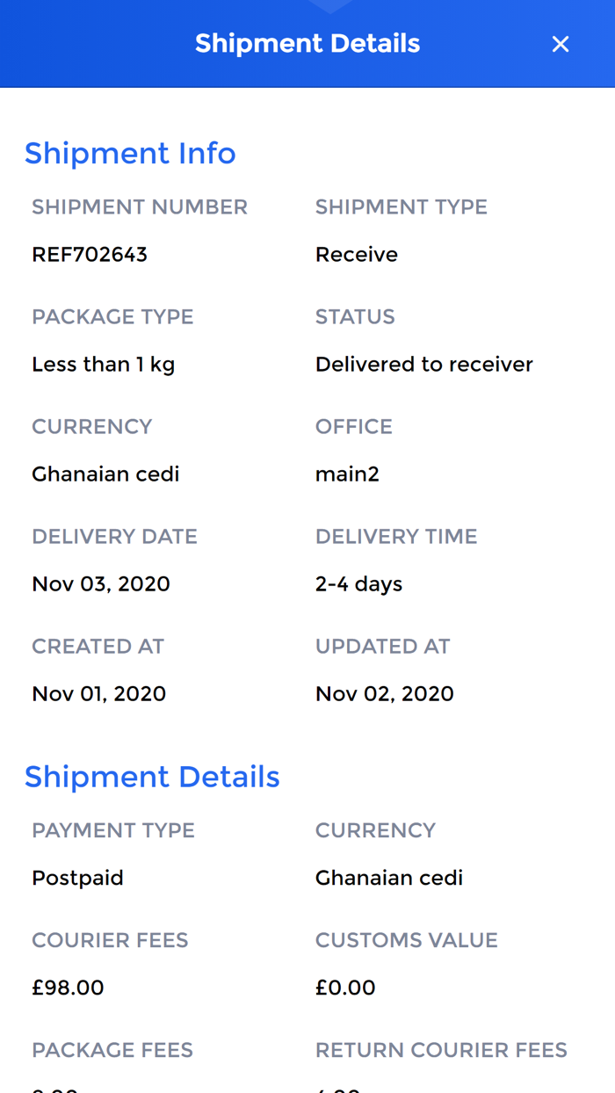Select the shipment number REF702643
615x1093 pixels.
[x=90, y=254]
